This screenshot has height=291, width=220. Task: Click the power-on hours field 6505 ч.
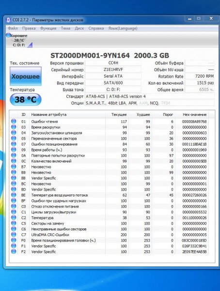click(x=200, y=90)
